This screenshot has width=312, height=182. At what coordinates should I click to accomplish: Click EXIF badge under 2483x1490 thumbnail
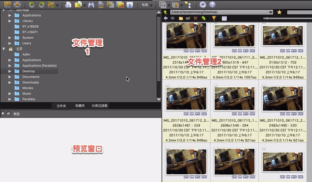point(300,114)
